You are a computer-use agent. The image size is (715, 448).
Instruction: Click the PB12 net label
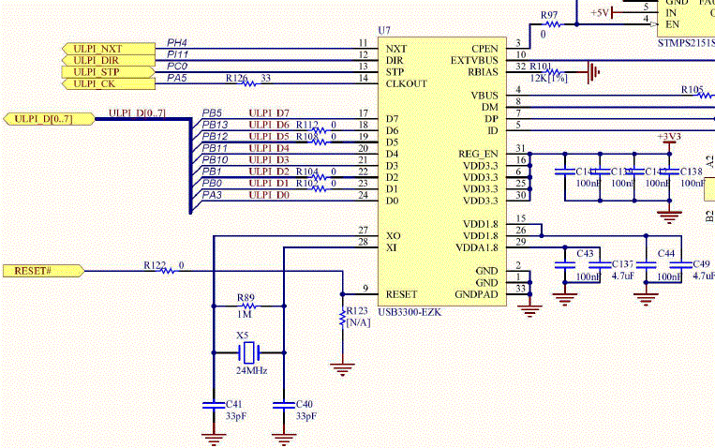click(215, 137)
